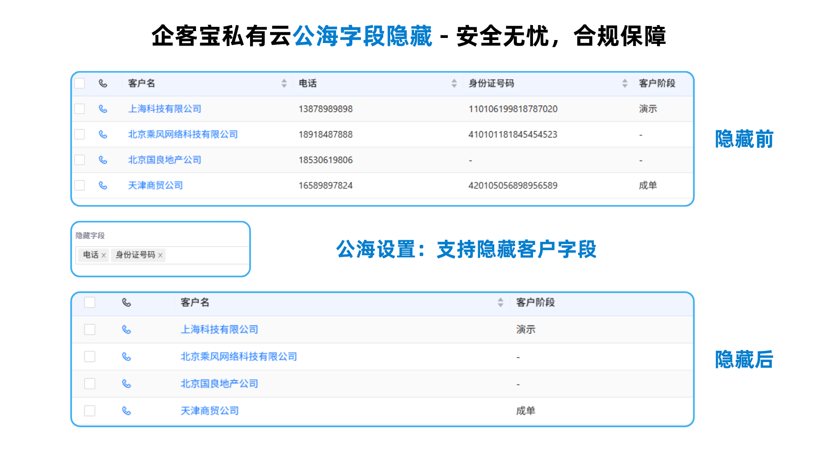
Task: Open 天津商贸公司 link in top table
Action: [156, 185]
